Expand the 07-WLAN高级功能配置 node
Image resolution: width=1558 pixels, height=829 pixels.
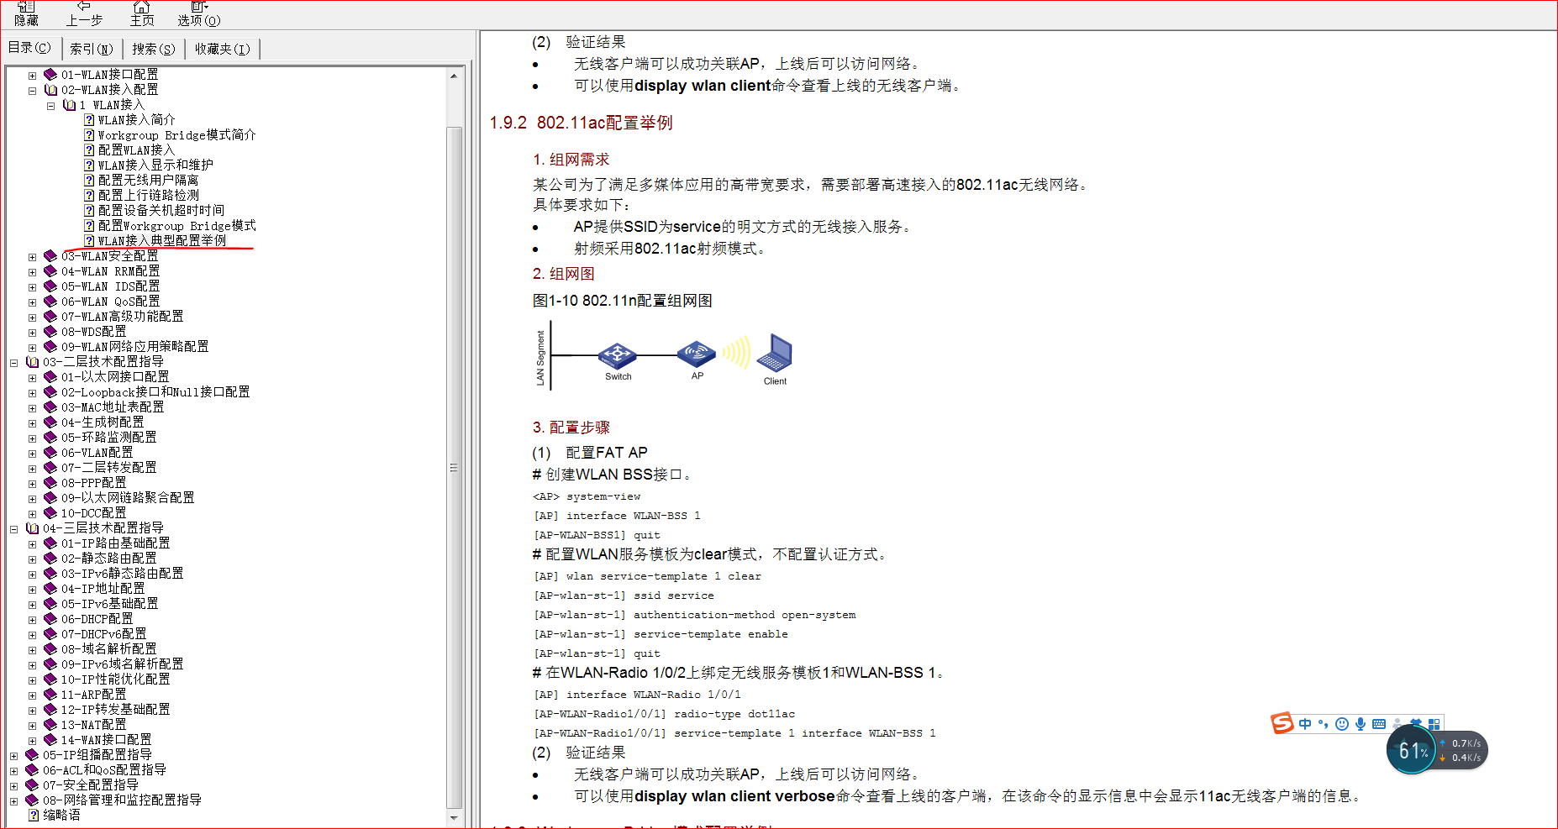coord(32,317)
